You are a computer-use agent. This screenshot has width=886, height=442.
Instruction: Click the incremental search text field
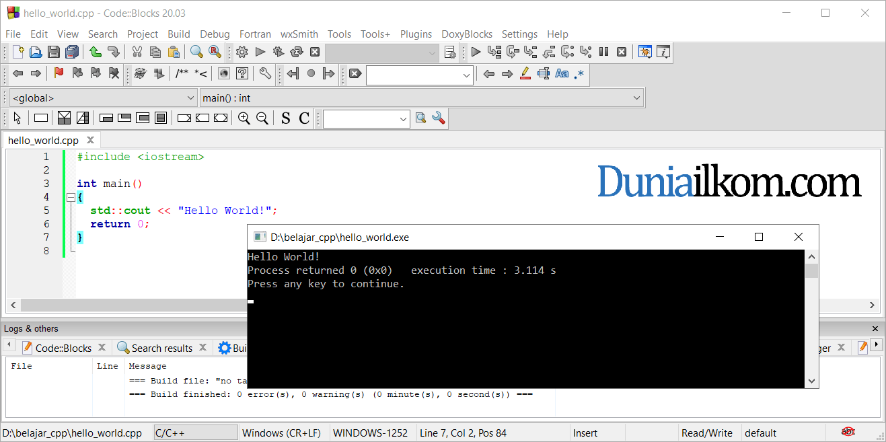pos(414,75)
